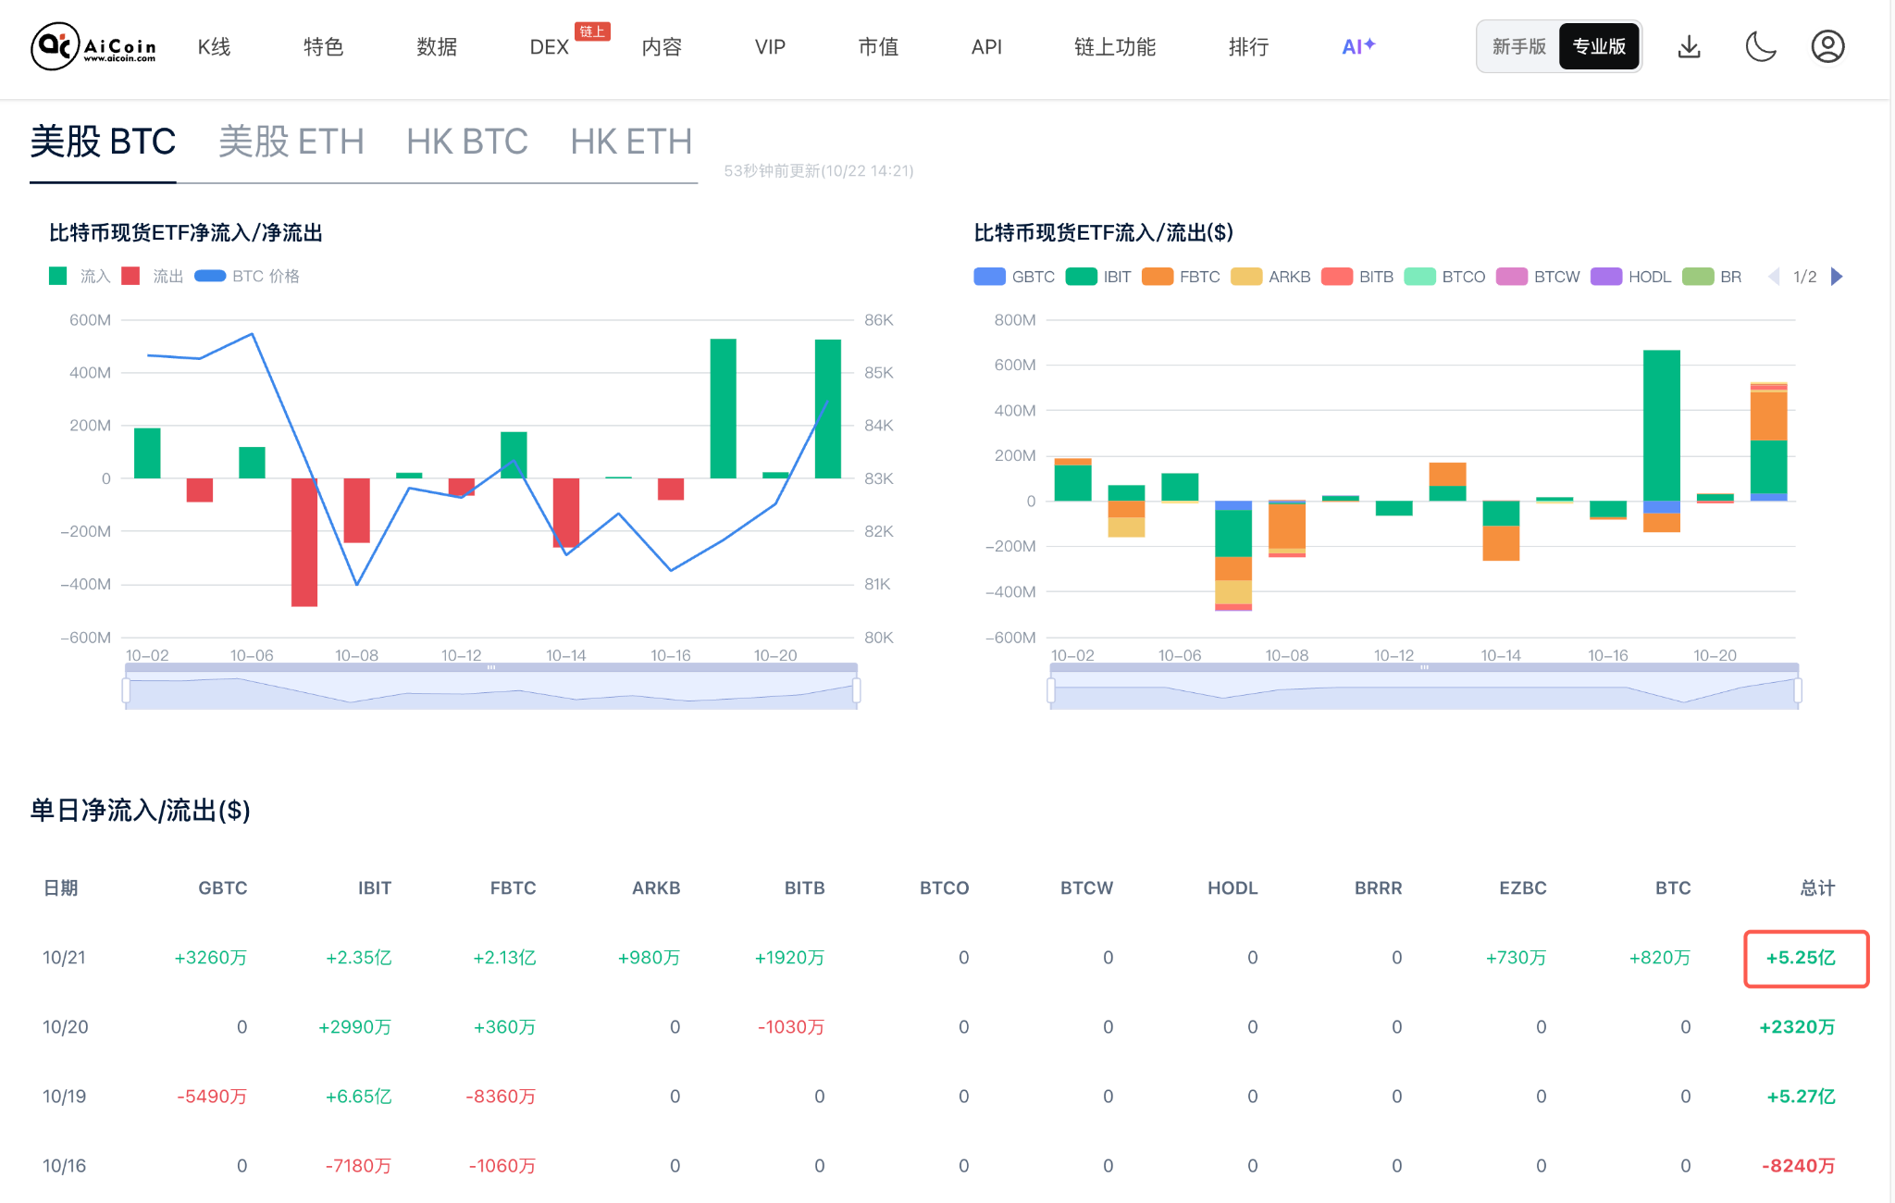Select the 美股 BTC tab
Image resolution: width=1895 pixels, height=1203 pixels.
[103, 142]
